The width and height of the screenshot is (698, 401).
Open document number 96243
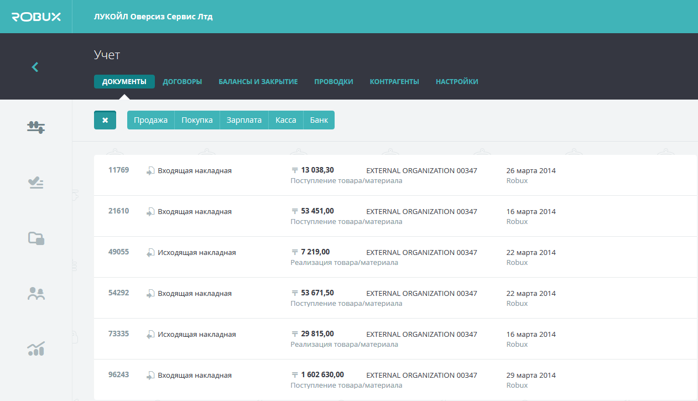118,374
